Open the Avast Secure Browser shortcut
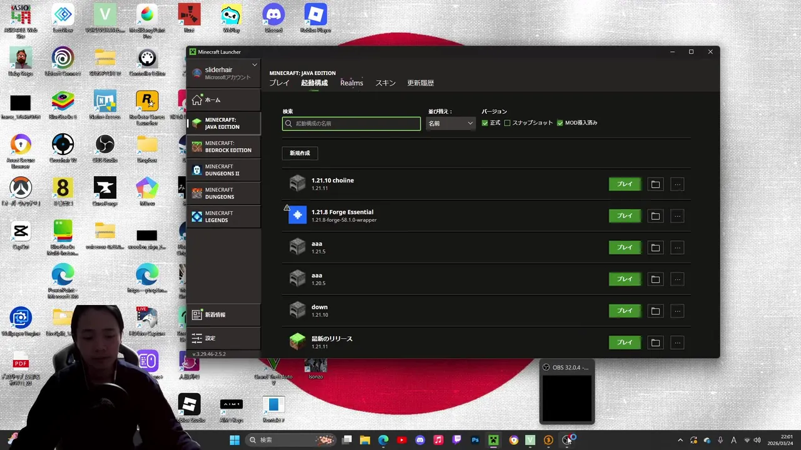The width and height of the screenshot is (801, 450). (21, 151)
